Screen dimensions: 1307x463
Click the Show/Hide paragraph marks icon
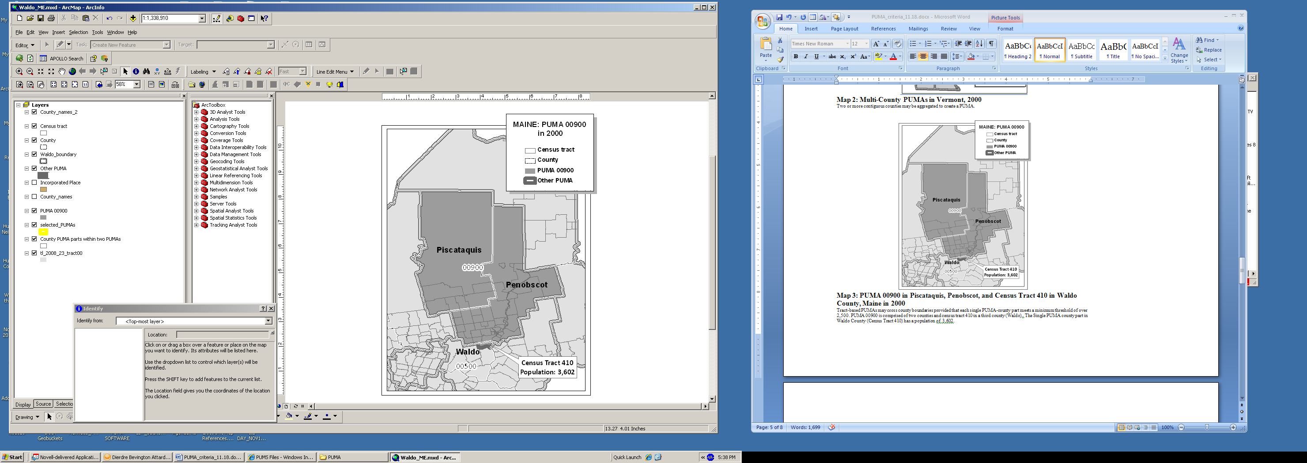point(991,44)
